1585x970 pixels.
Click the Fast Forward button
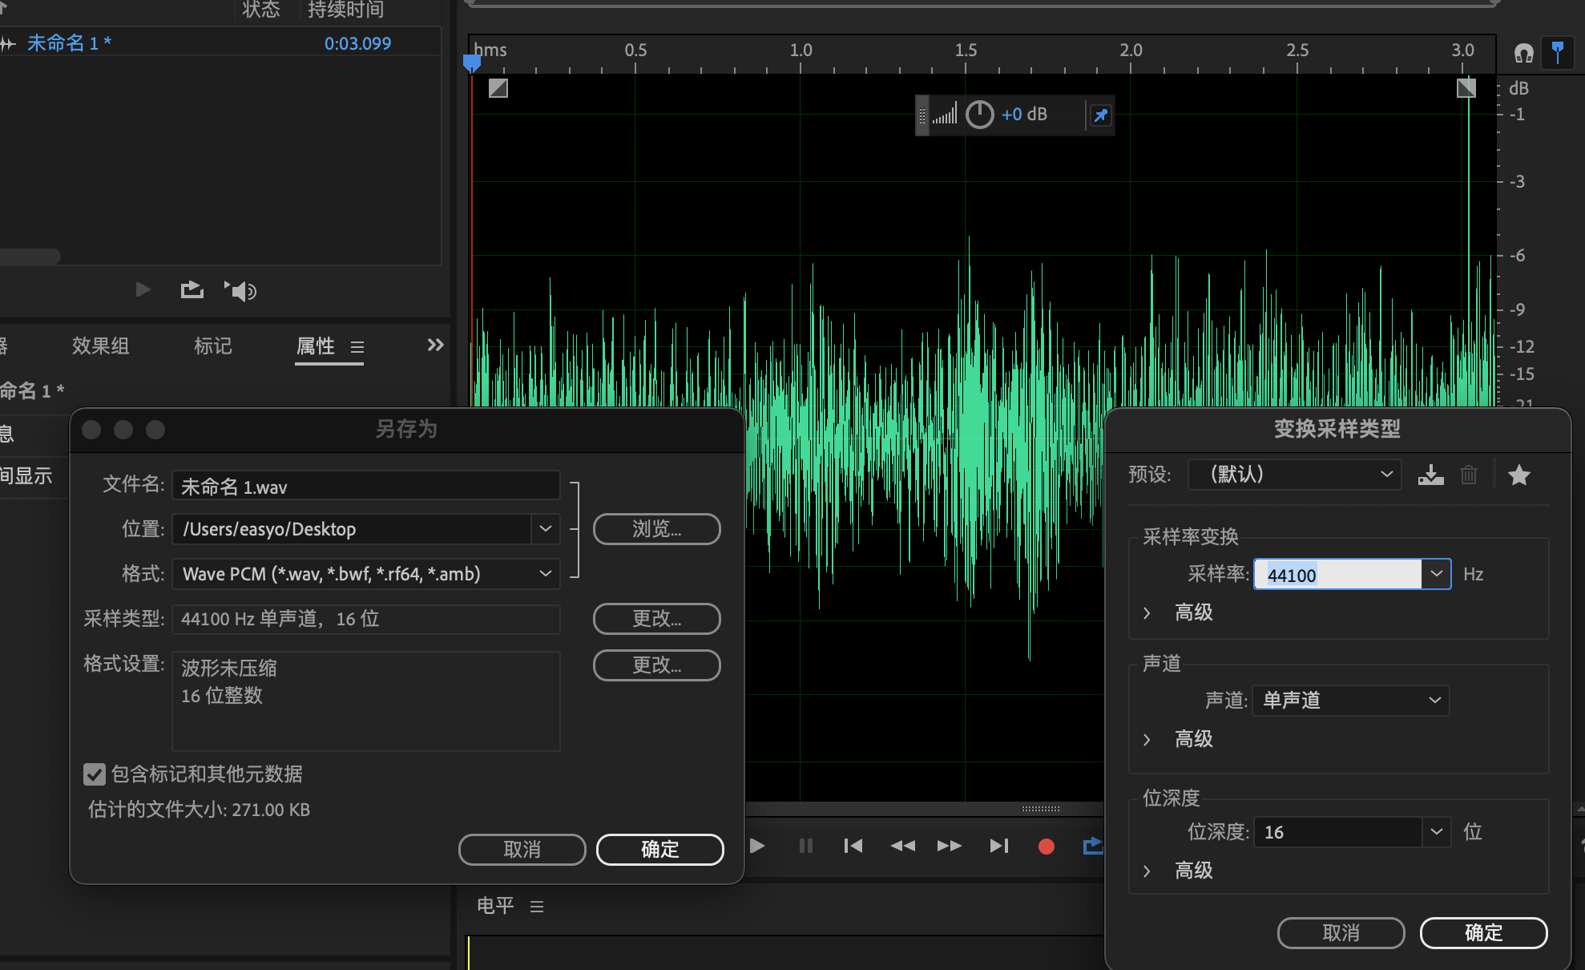click(950, 846)
